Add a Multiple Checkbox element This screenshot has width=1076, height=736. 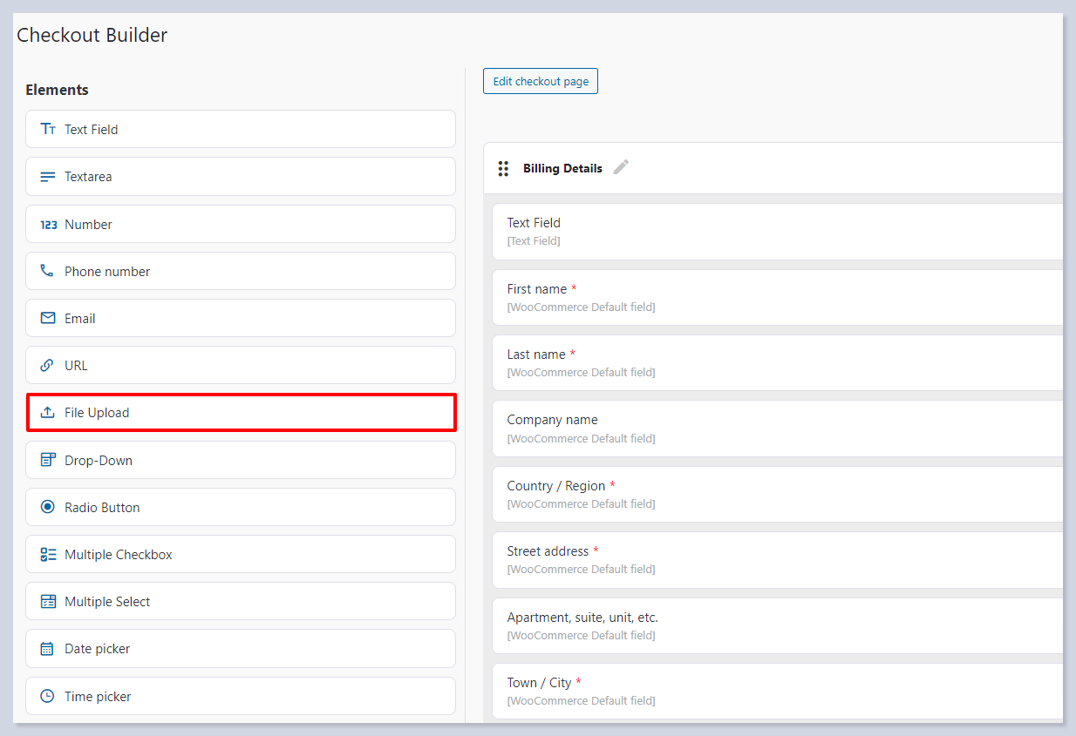click(x=240, y=554)
